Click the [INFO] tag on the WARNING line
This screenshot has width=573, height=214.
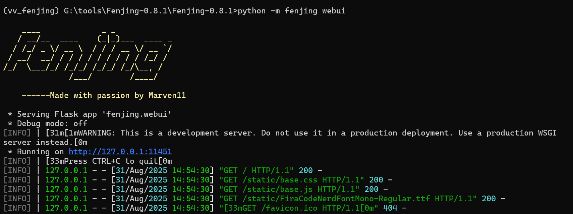[17, 133]
